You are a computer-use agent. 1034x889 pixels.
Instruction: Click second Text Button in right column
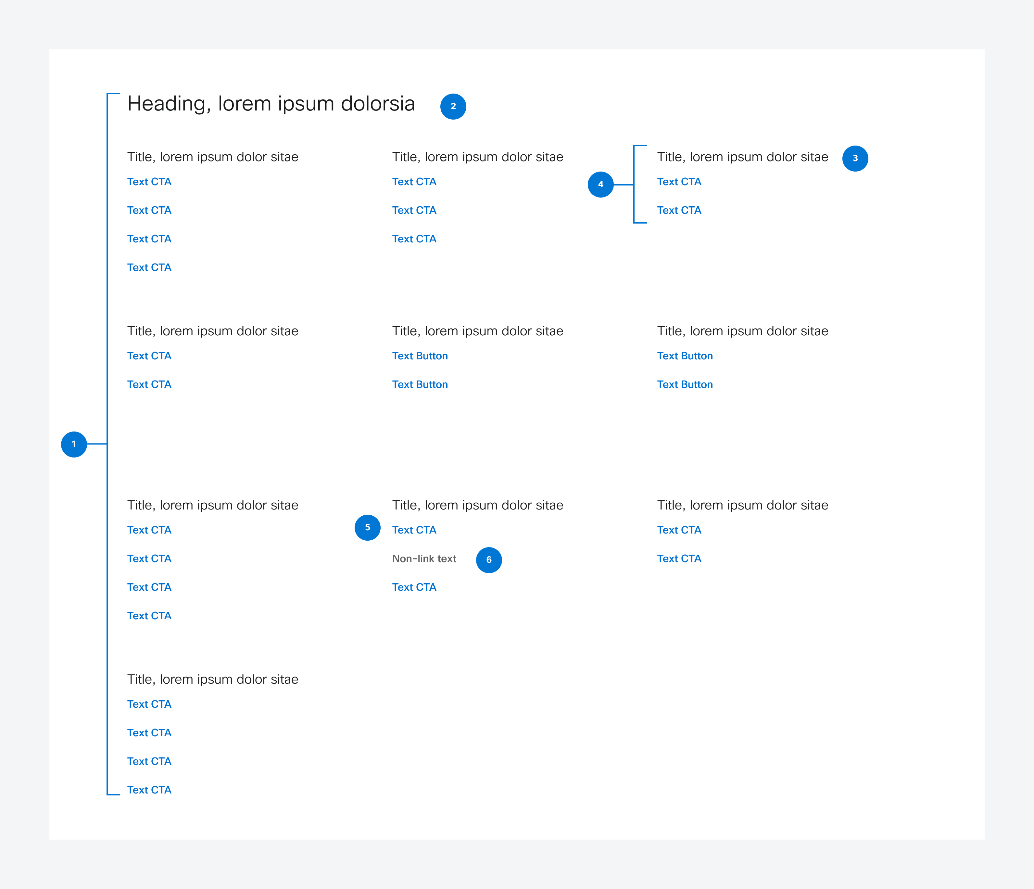[685, 385]
